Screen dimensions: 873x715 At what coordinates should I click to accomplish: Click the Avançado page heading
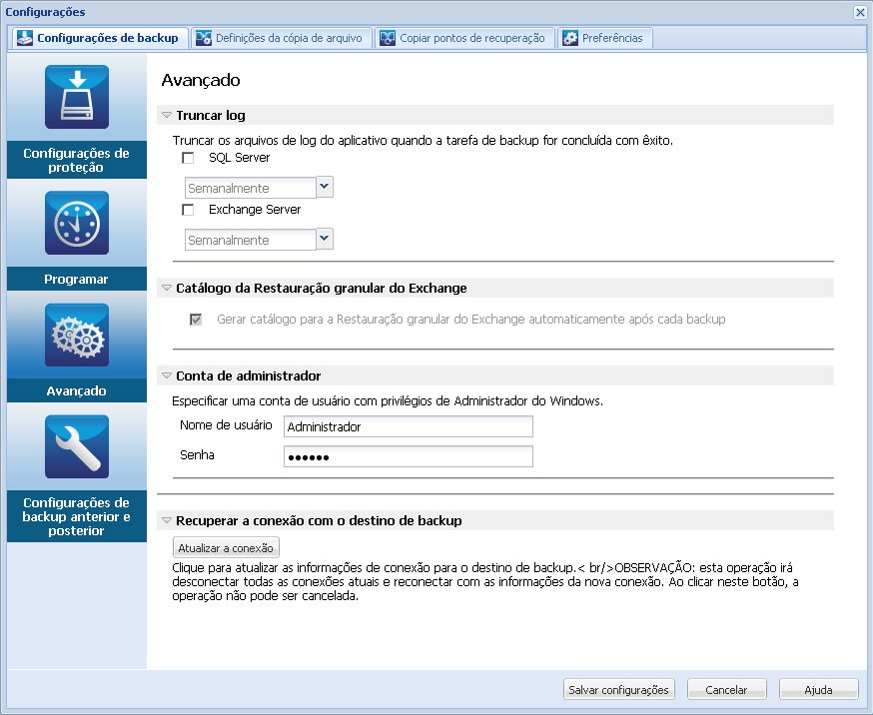click(201, 80)
